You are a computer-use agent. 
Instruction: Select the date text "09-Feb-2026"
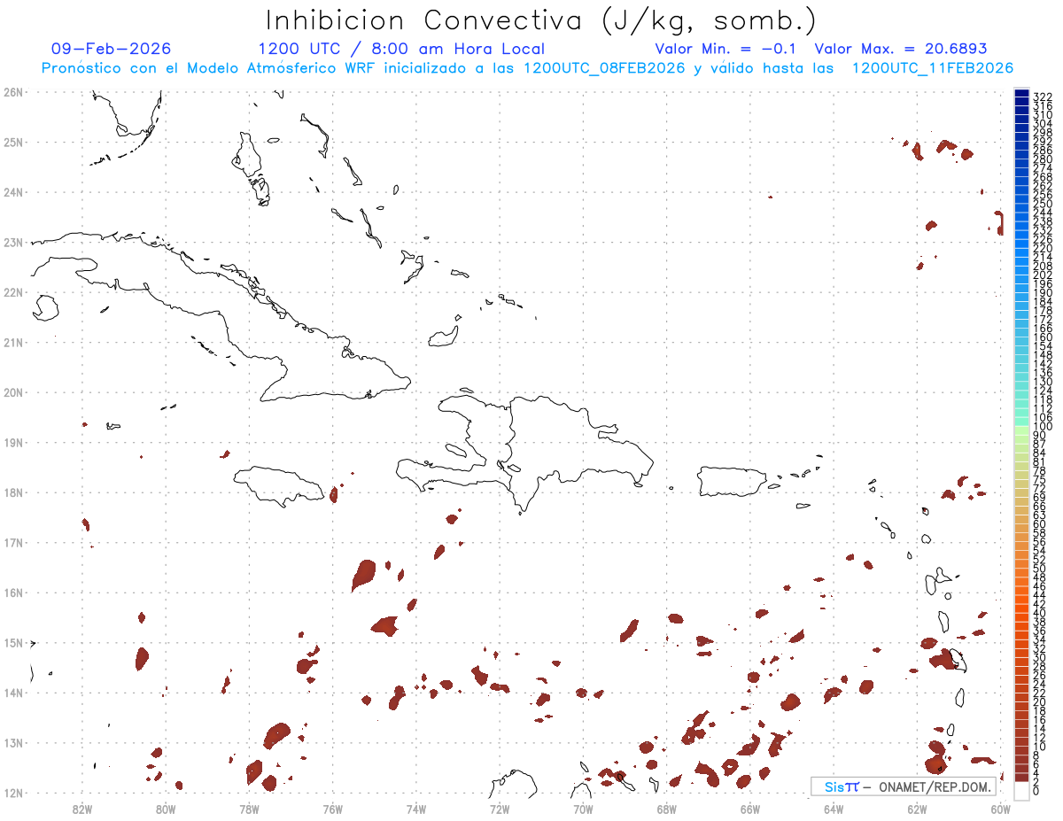click(112, 49)
